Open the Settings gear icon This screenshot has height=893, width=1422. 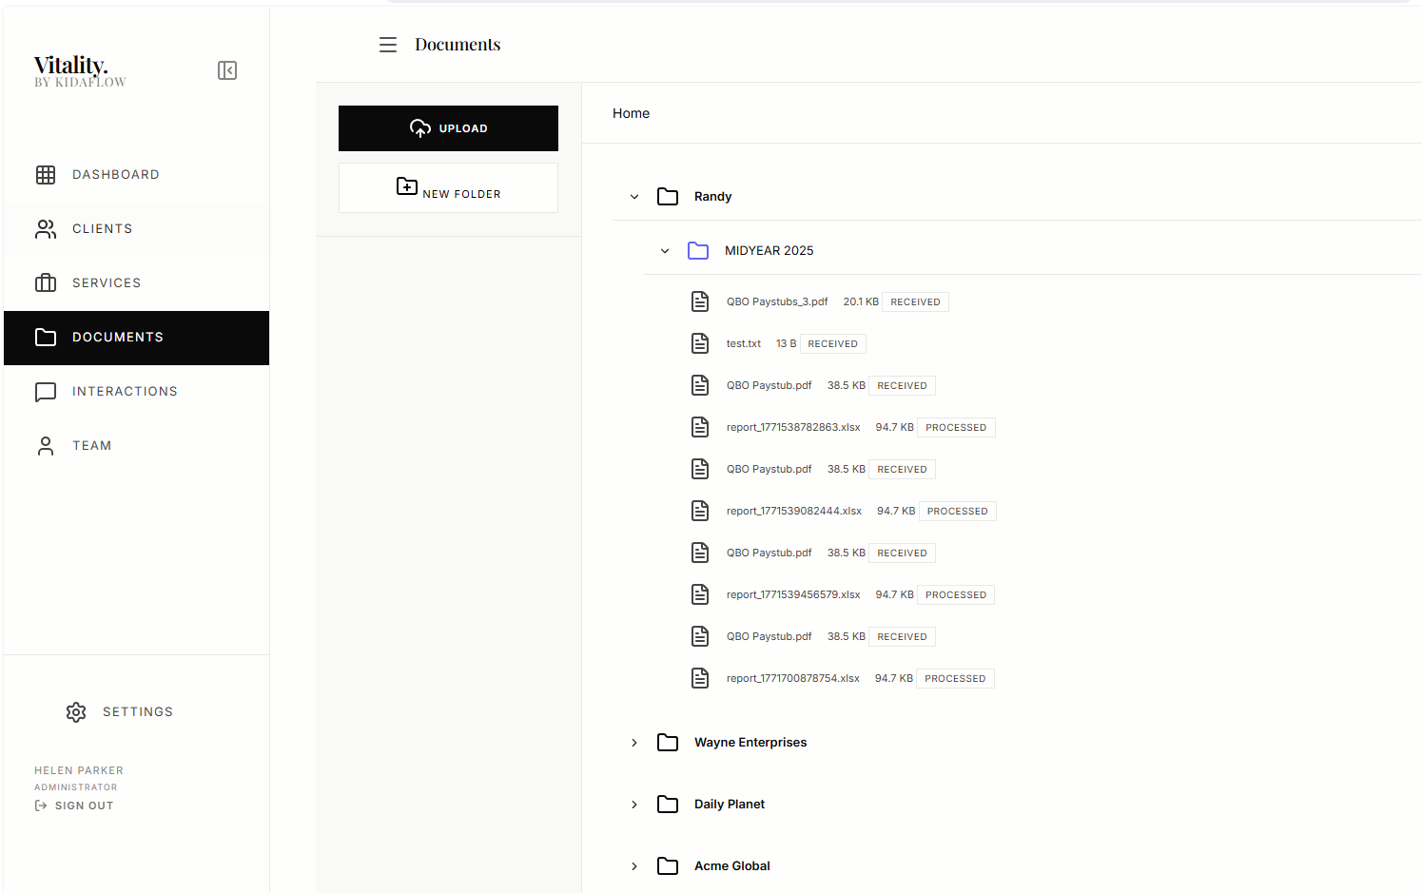coord(76,711)
